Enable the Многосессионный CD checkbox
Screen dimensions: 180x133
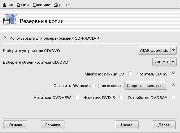pos(130,74)
